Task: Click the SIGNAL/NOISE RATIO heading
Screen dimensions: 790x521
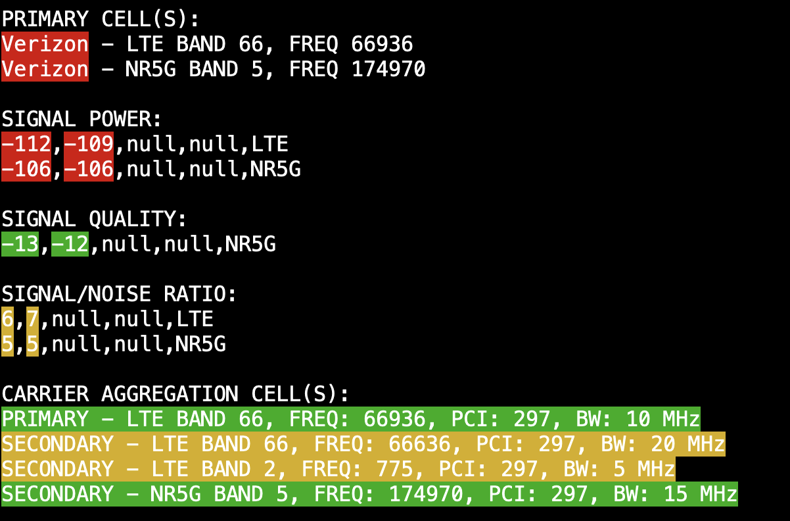Action: (x=119, y=294)
